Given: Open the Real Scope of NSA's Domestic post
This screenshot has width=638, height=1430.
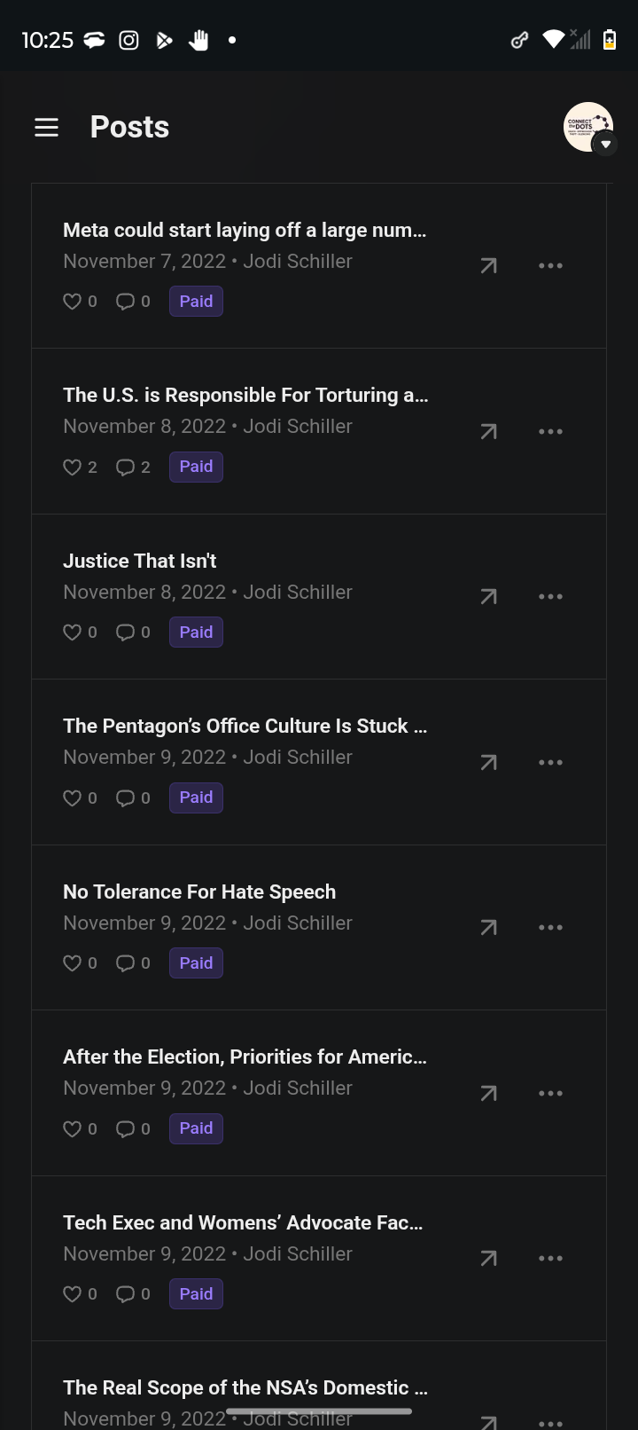Looking at the screenshot, I should [x=245, y=1387].
